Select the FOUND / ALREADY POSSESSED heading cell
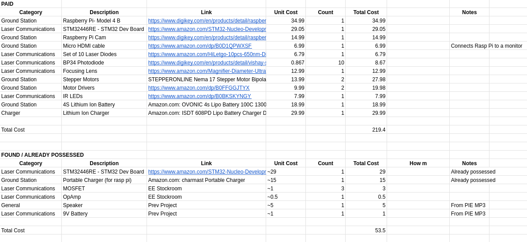527x242 pixels. pos(42,155)
